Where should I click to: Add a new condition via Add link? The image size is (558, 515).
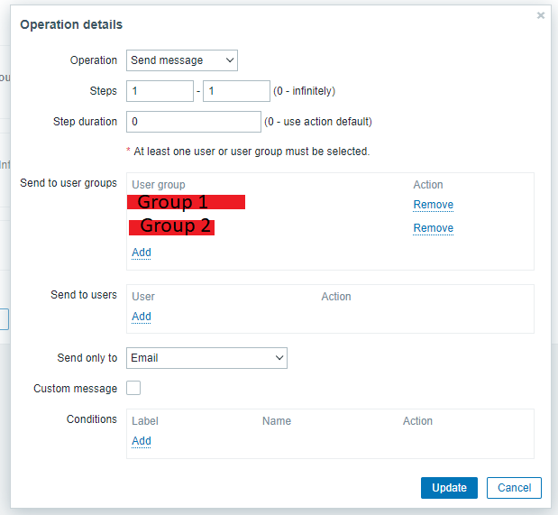(142, 441)
